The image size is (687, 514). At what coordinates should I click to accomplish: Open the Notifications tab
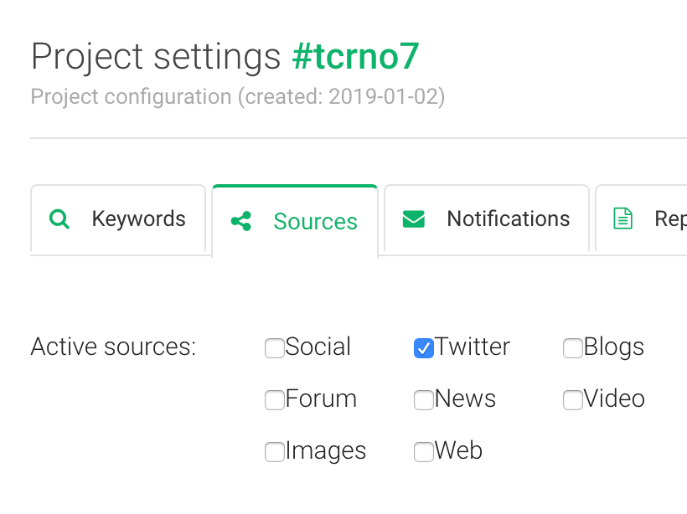pos(486,218)
